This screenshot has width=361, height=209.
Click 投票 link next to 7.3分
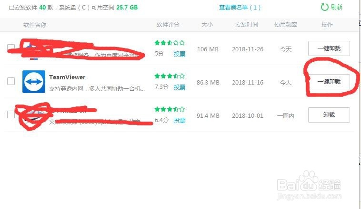(180, 87)
